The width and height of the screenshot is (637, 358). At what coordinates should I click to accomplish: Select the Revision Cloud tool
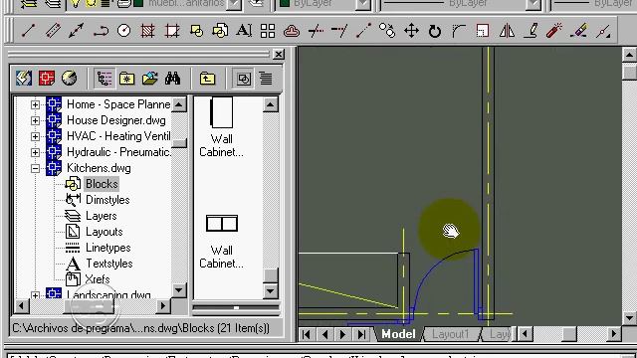[x=292, y=31]
